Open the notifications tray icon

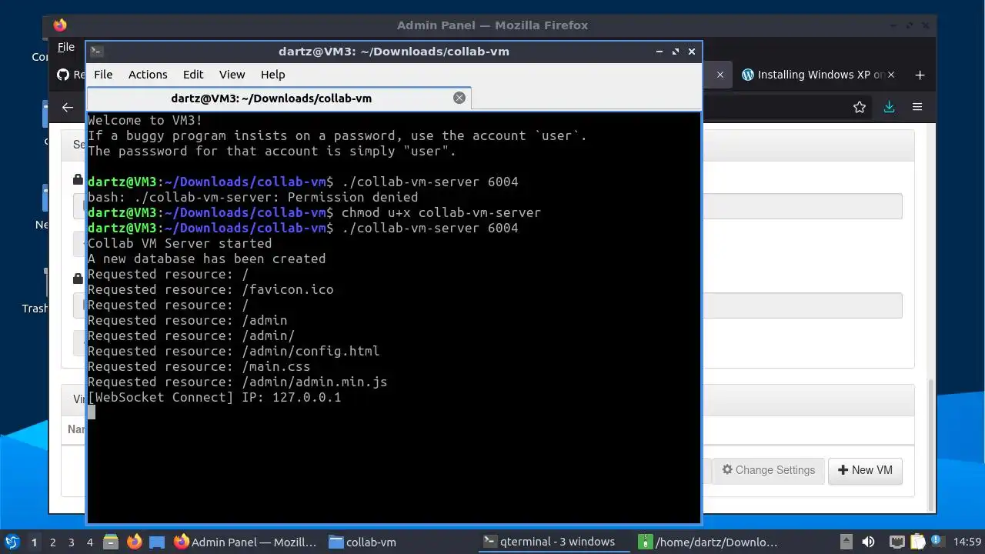point(939,542)
